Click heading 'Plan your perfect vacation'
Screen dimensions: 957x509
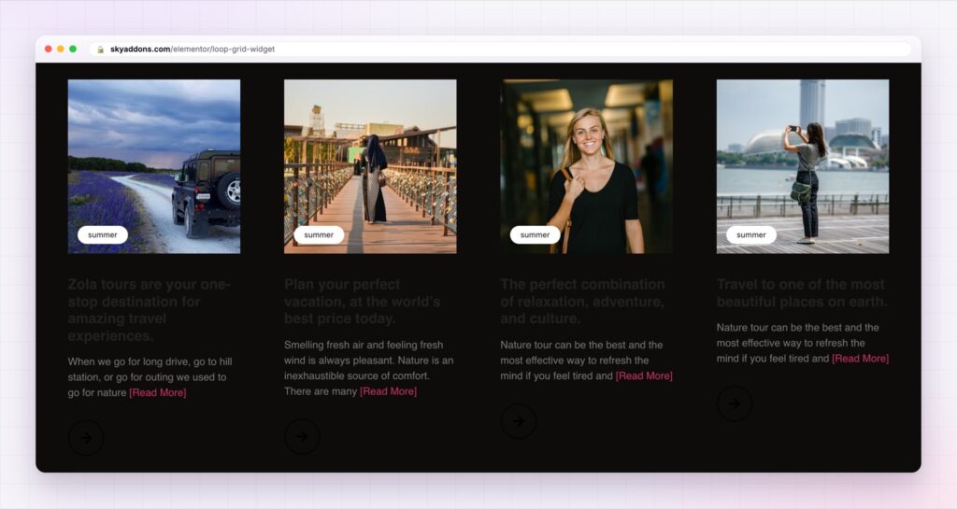pos(362,302)
